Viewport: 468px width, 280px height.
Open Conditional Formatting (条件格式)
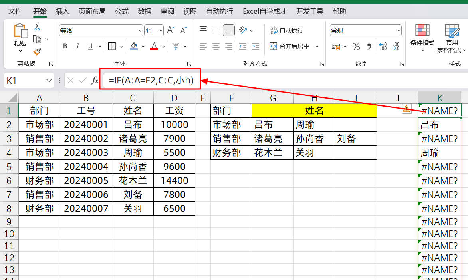point(422,38)
